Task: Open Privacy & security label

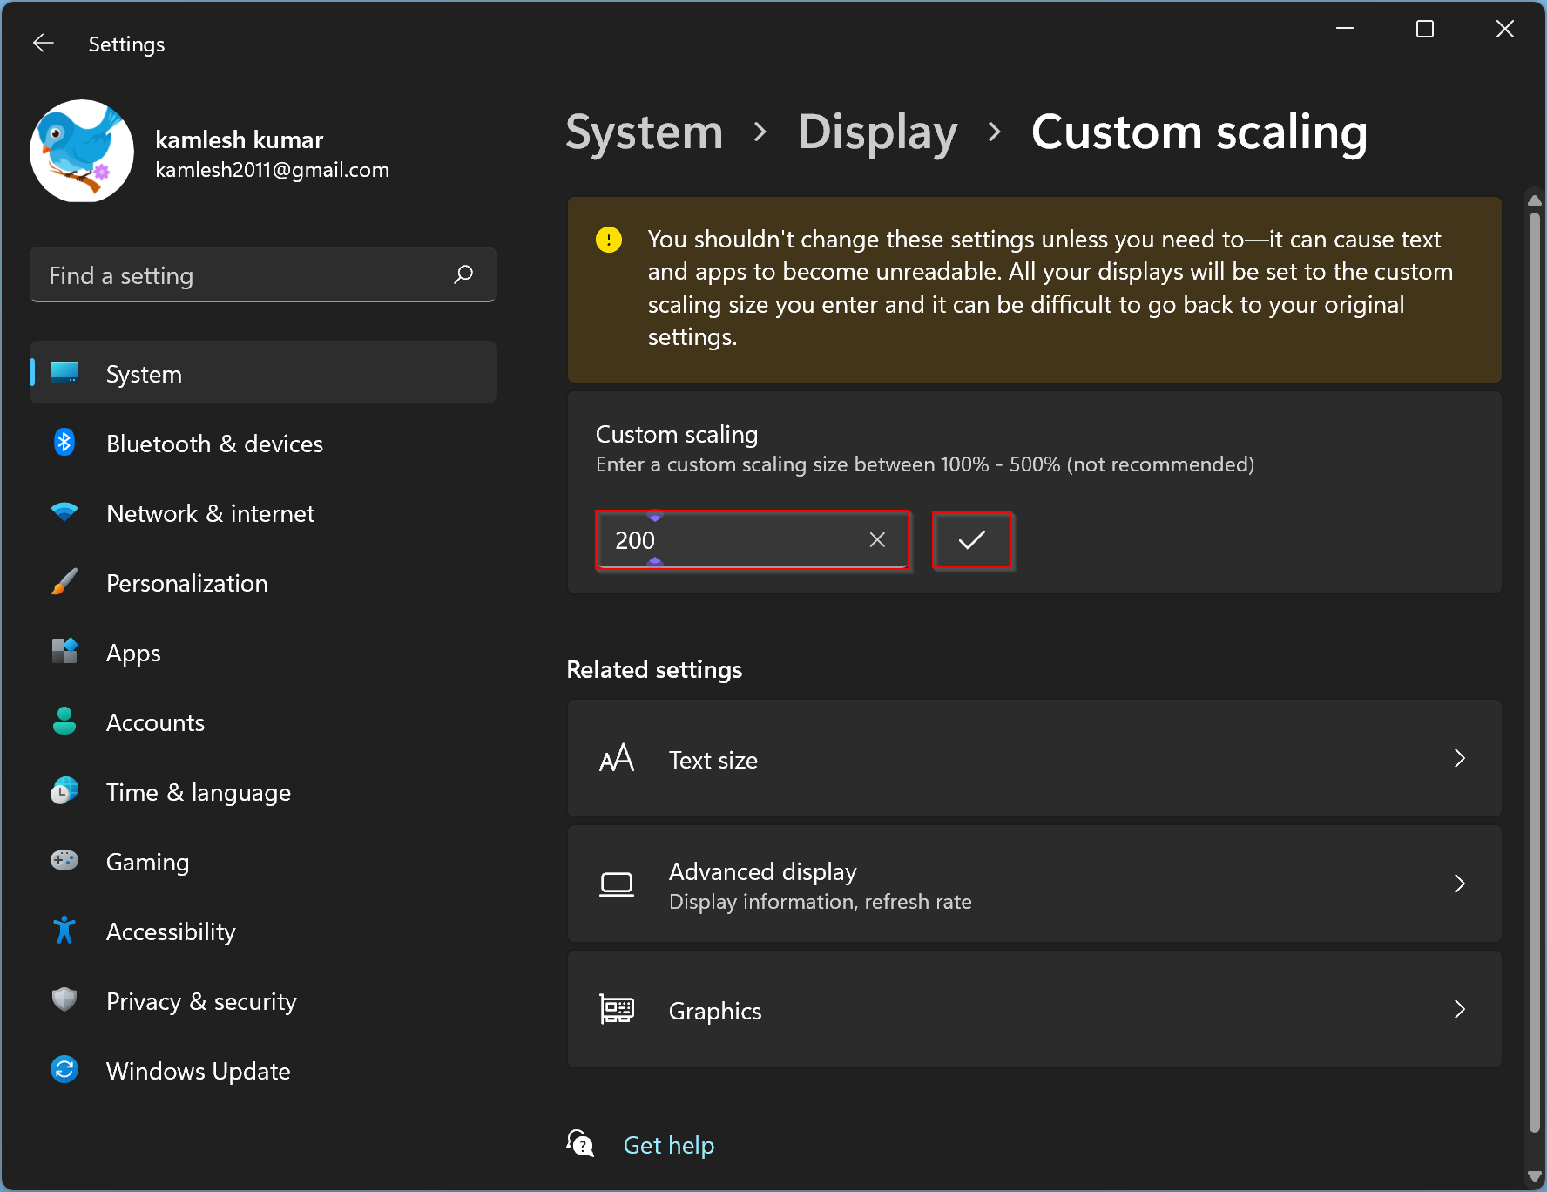Action: (201, 1001)
